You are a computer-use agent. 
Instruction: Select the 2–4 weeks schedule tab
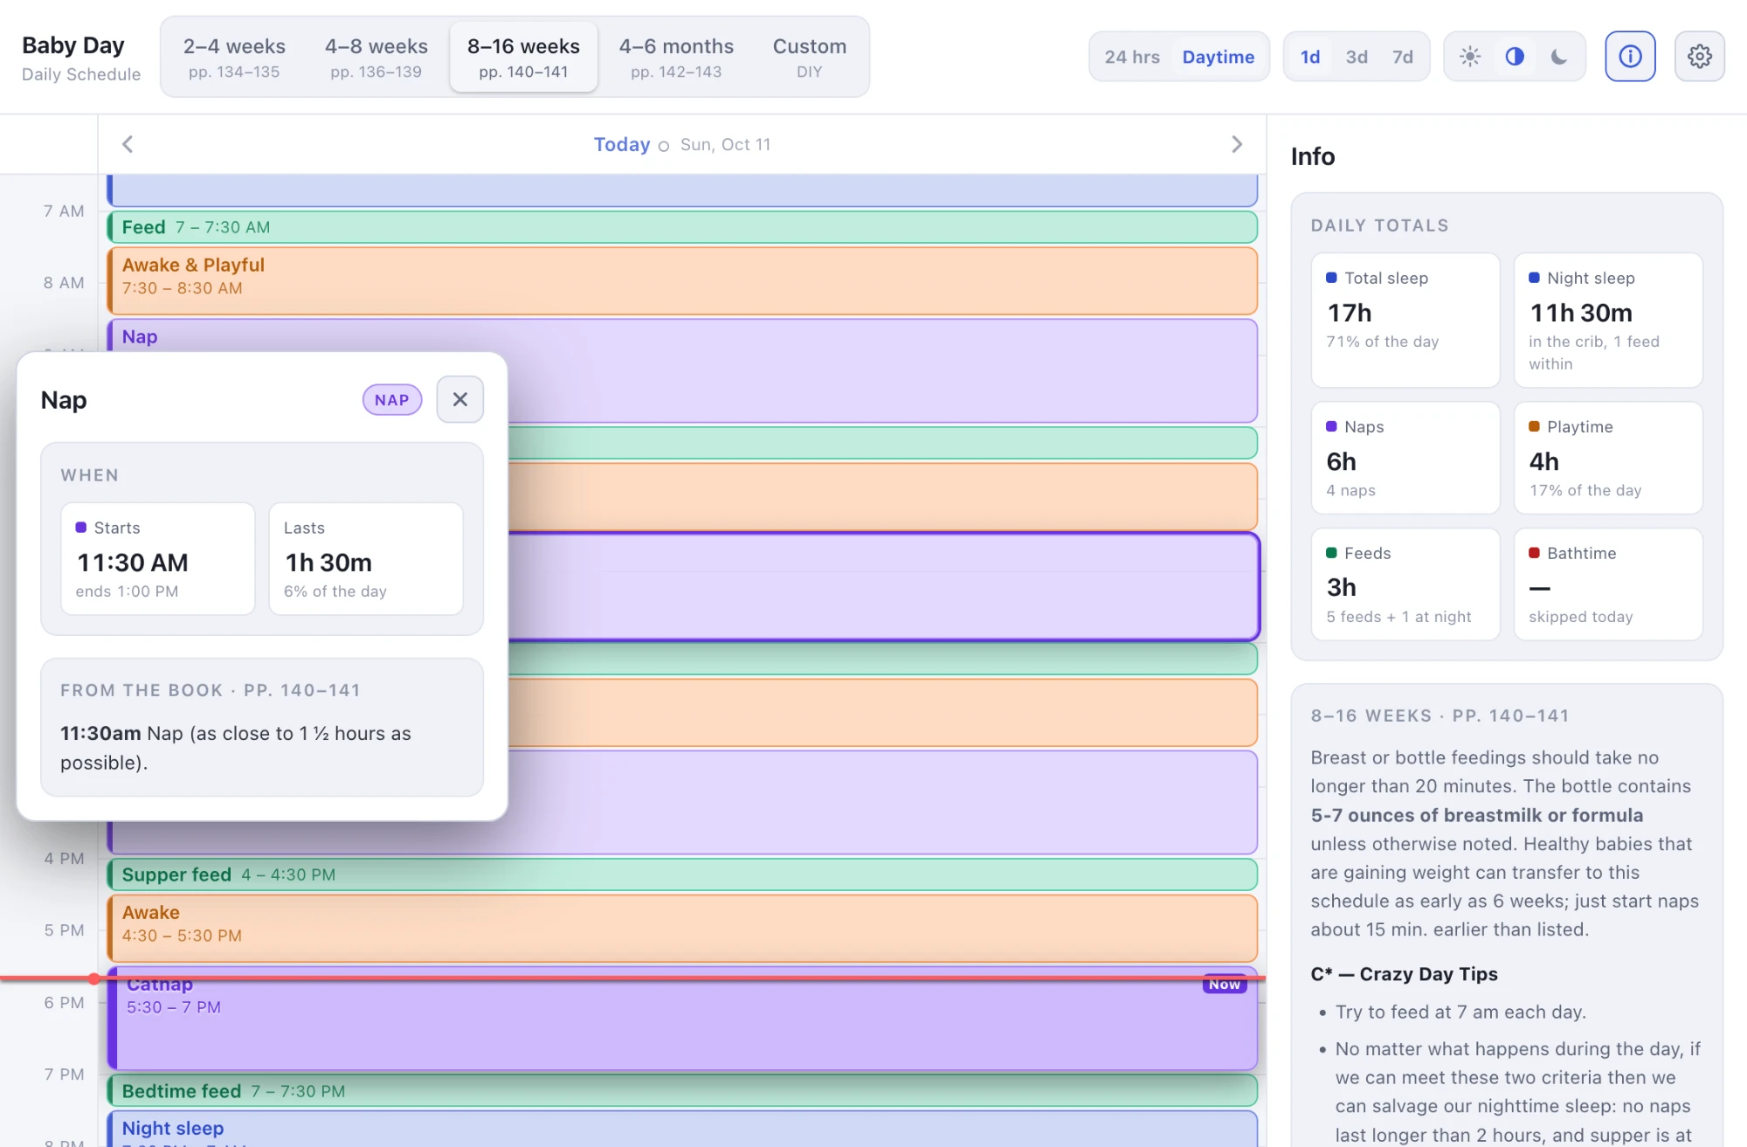tap(234, 57)
